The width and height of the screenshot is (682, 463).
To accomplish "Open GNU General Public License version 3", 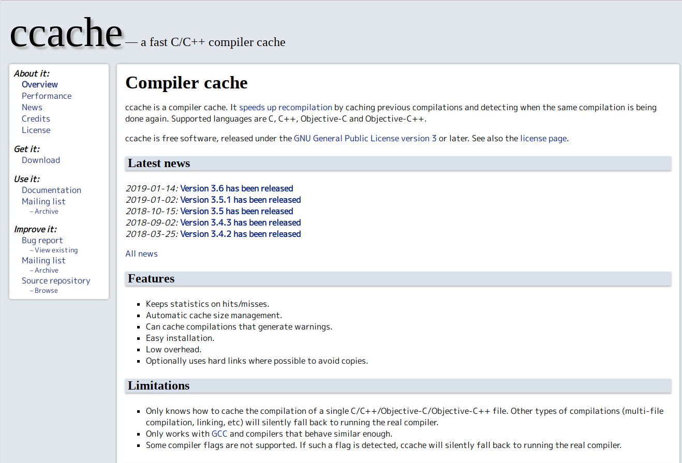I will coord(365,138).
